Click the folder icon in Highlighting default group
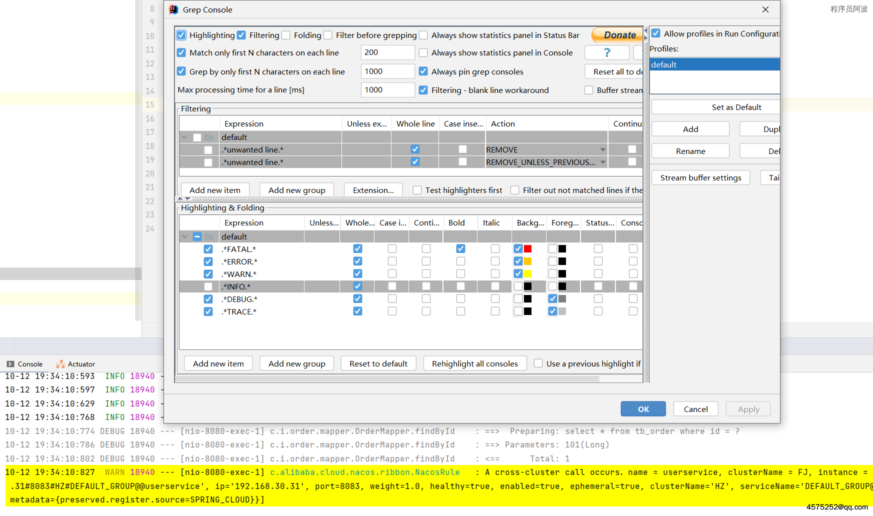 pyautogui.click(x=209, y=237)
